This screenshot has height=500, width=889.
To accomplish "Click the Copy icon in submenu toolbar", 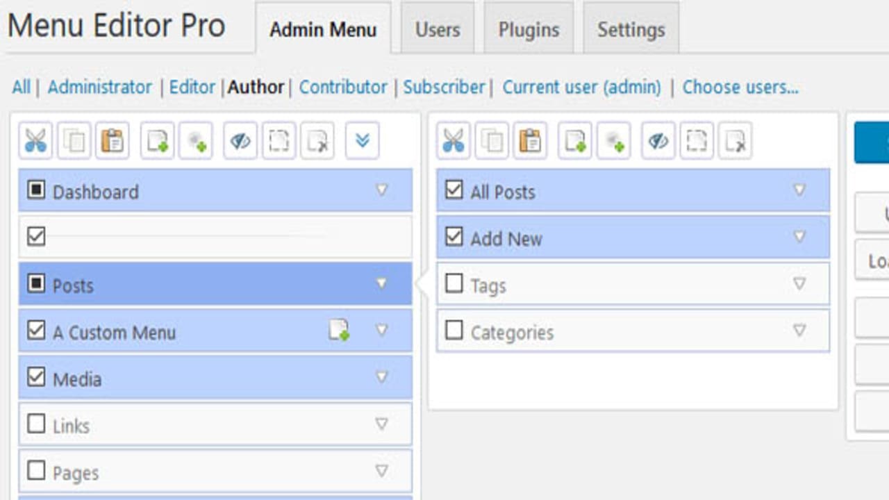I will tap(492, 141).
